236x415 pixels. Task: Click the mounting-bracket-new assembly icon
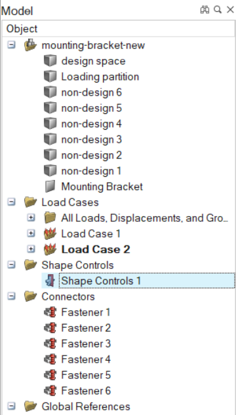coord(31,45)
